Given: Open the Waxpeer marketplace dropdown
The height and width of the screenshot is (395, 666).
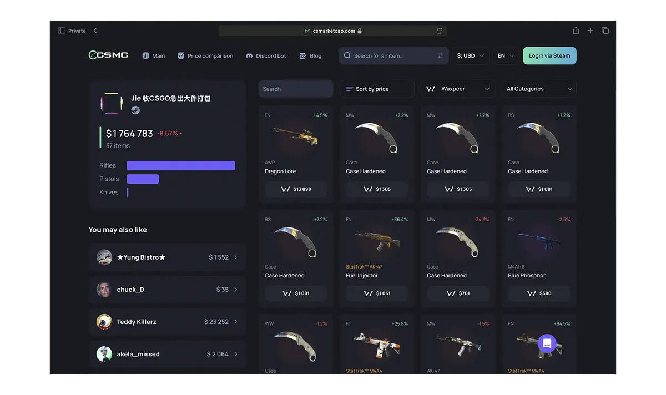Looking at the screenshot, I should point(458,89).
